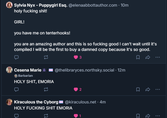This screenshot has width=167, height=118.
Task: Bookmark Cesena Marie's post
Action: [x=138, y=89]
